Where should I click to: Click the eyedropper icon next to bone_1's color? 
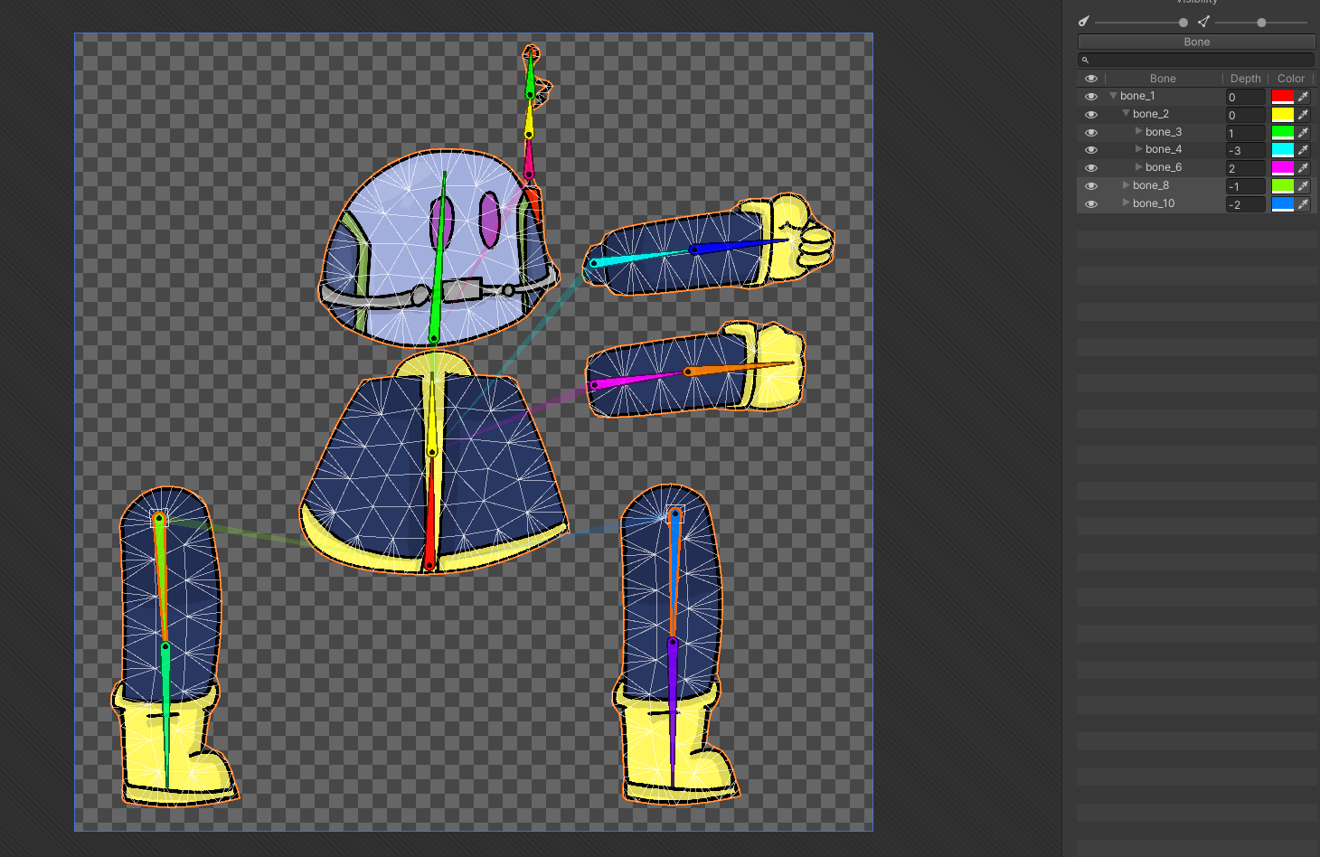pos(1304,96)
